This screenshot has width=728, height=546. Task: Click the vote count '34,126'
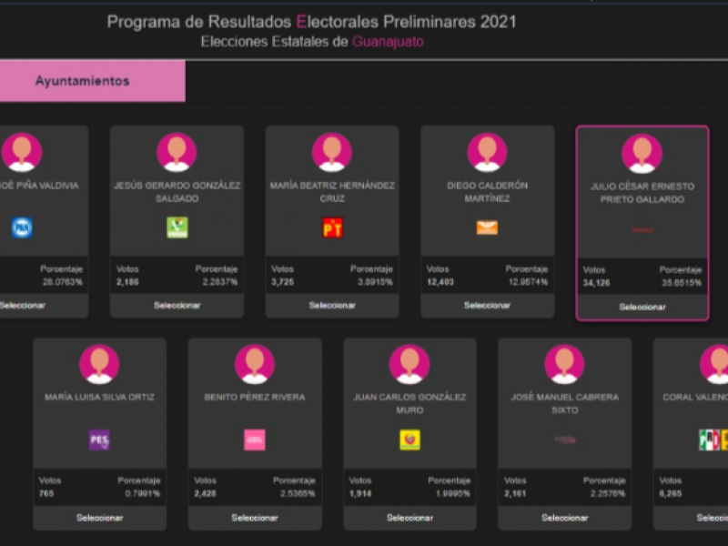596,283
